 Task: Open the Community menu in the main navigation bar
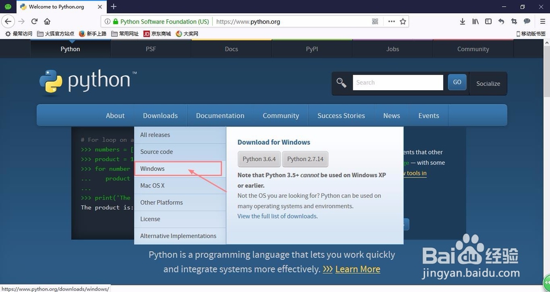click(x=280, y=115)
